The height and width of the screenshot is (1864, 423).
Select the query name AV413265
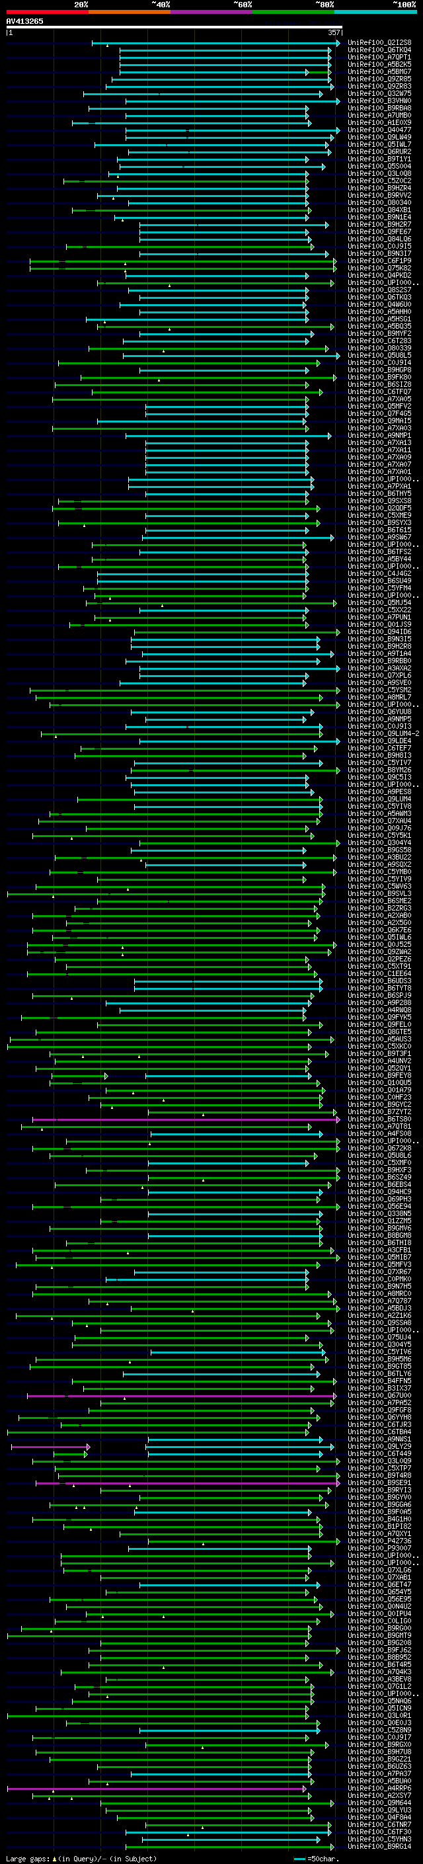(24, 21)
